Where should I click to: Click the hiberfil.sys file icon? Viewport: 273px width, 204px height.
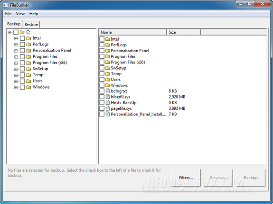coord(108,97)
